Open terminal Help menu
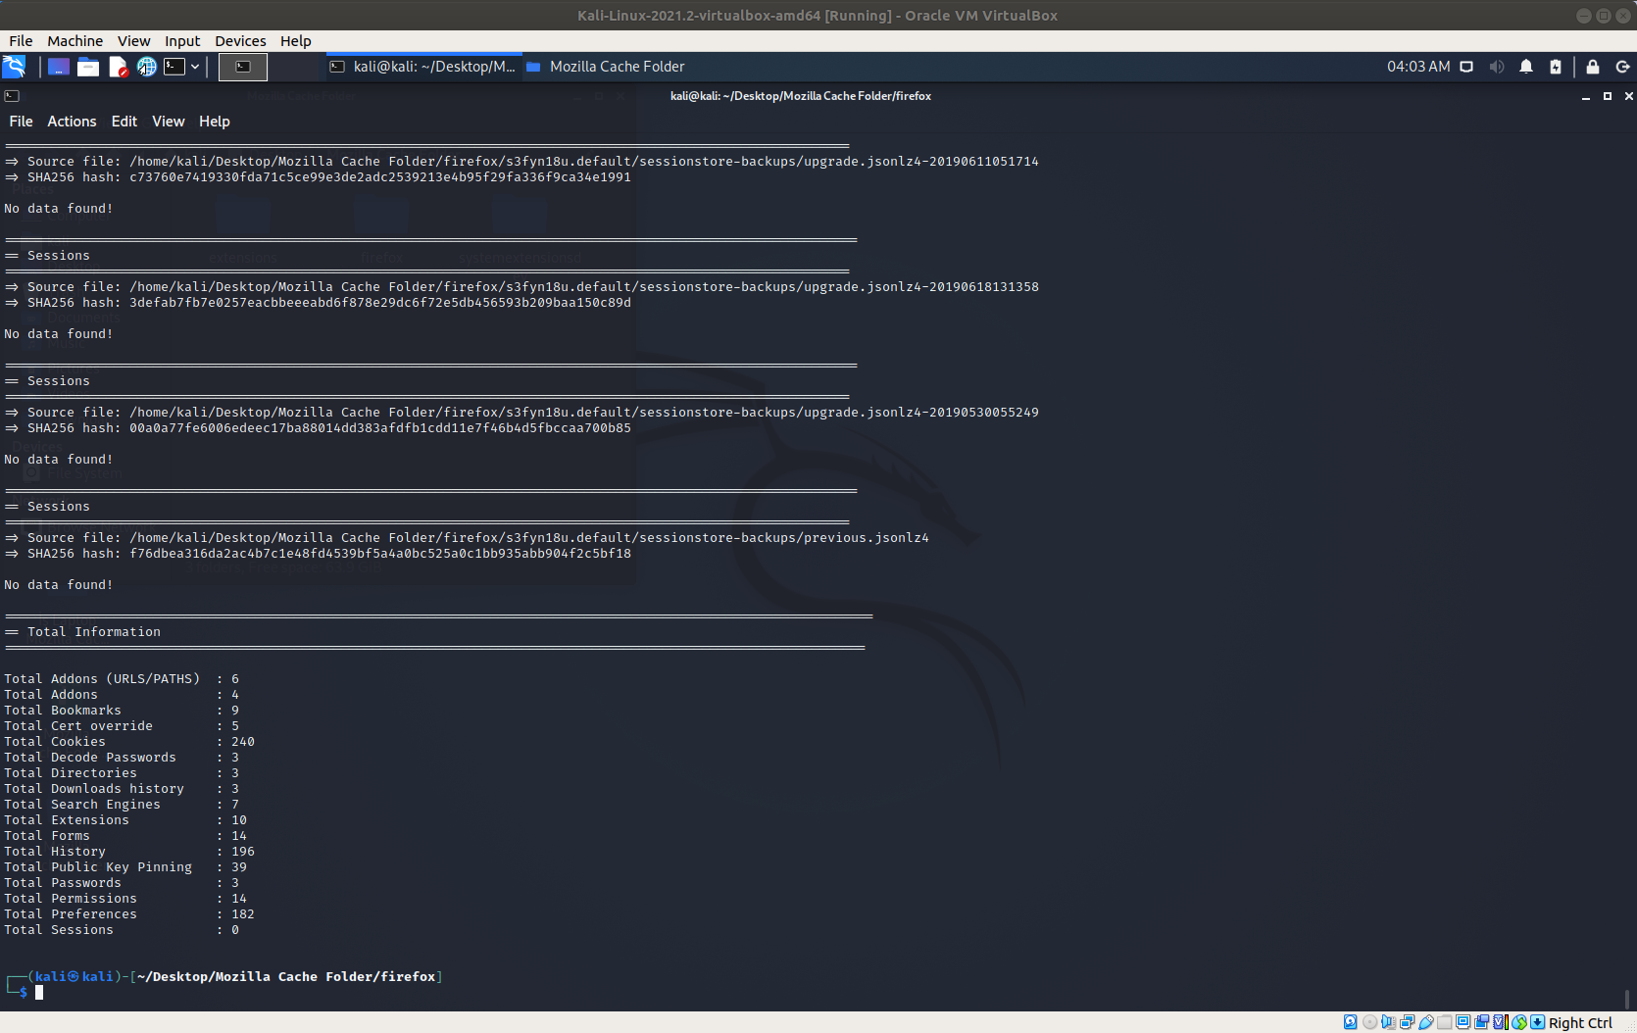 pyautogui.click(x=215, y=122)
